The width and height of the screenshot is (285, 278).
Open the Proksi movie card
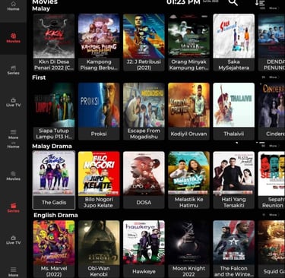(99, 112)
